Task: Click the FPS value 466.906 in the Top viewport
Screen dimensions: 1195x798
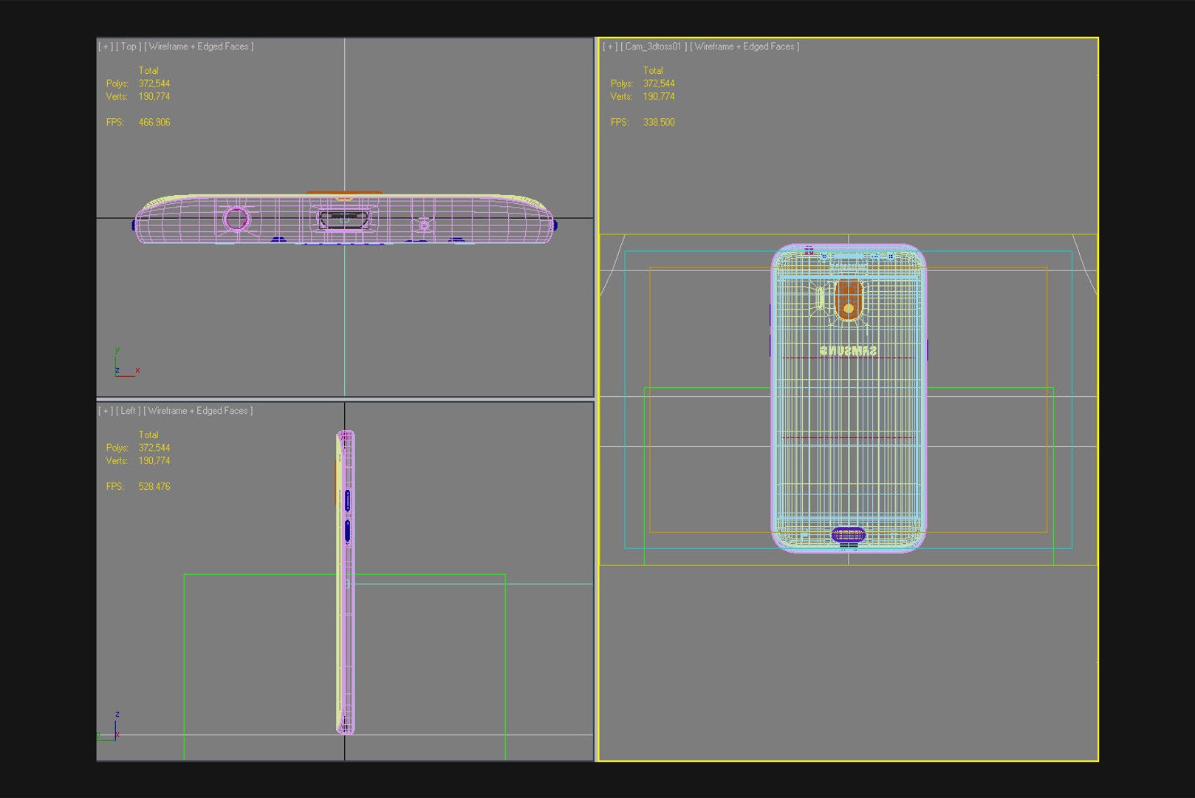Action: pos(154,123)
